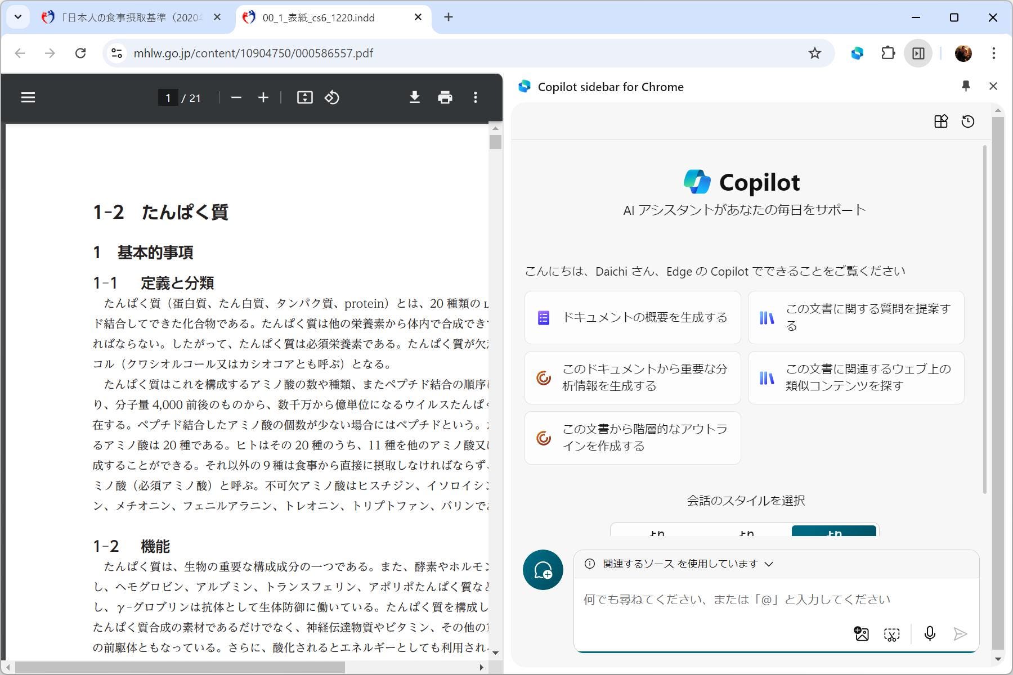Open the Chrome profile avatar
The height and width of the screenshot is (675, 1013).
point(963,53)
